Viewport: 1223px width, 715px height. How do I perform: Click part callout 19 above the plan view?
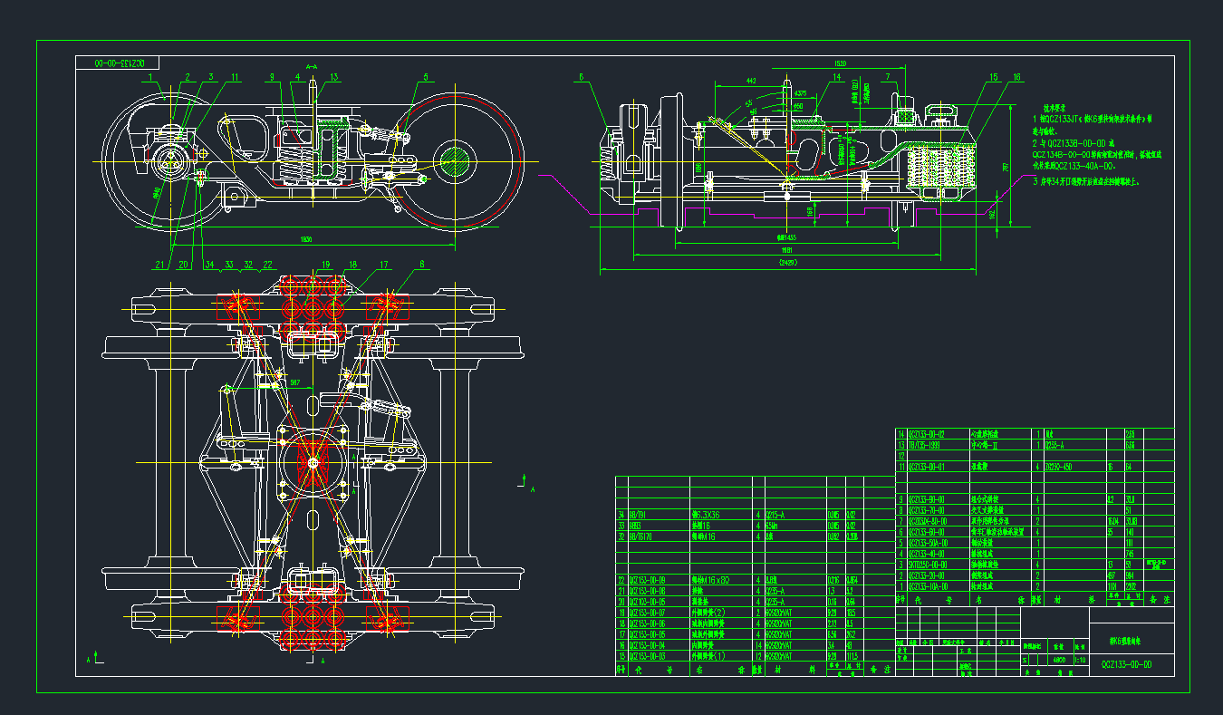pos(326,265)
